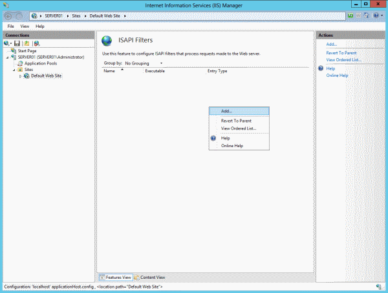Image resolution: width=388 pixels, height=293 pixels.
Task: Click the delete connection icon in Connections
Action: tap(37, 43)
